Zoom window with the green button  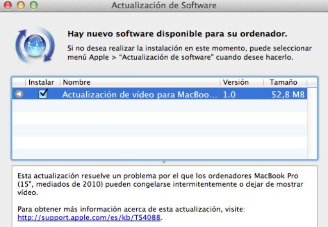coord(34,6)
